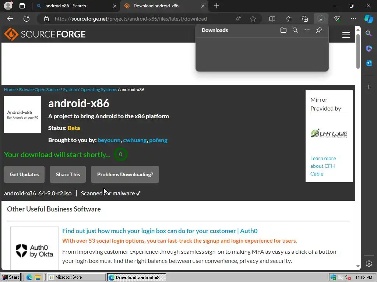The width and height of the screenshot is (377, 282).
Task: Click the Read aloud icon
Action: pos(238,19)
